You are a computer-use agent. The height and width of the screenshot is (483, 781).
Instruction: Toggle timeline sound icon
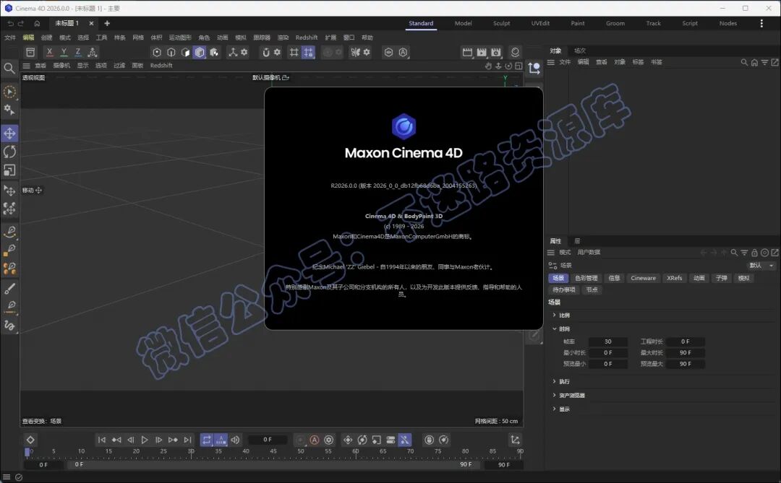[235, 440]
